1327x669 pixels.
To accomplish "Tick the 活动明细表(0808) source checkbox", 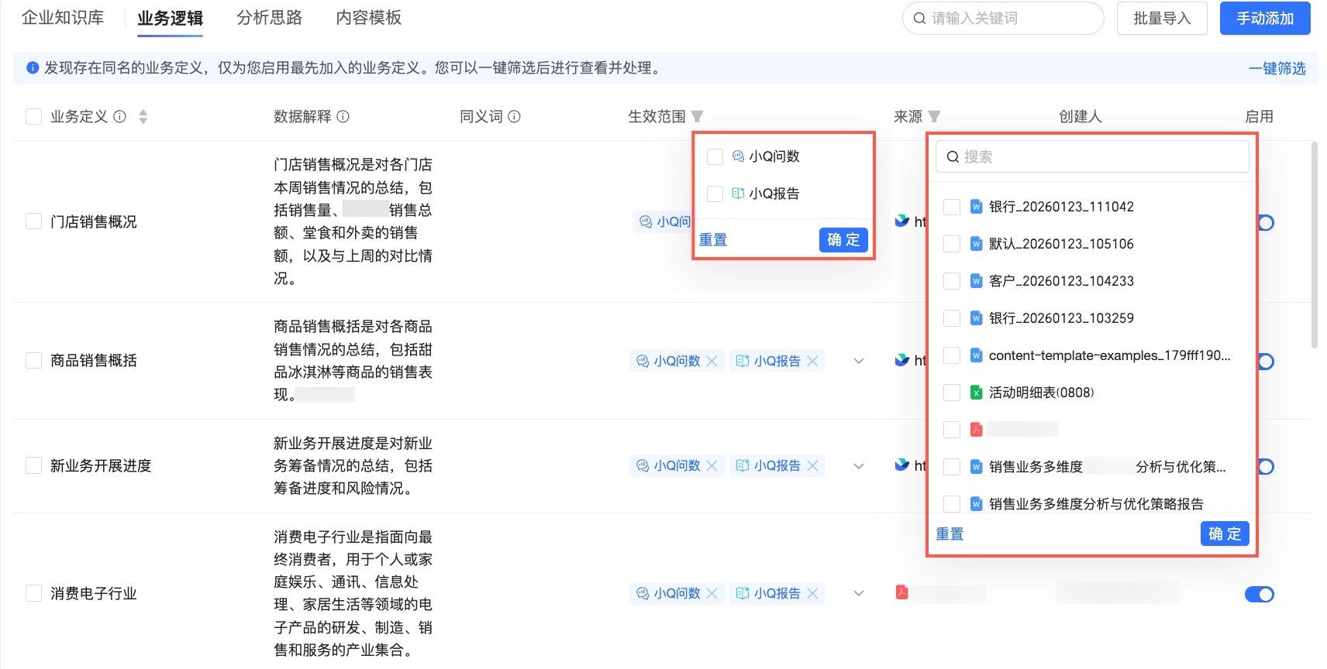I will tap(952, 393).
